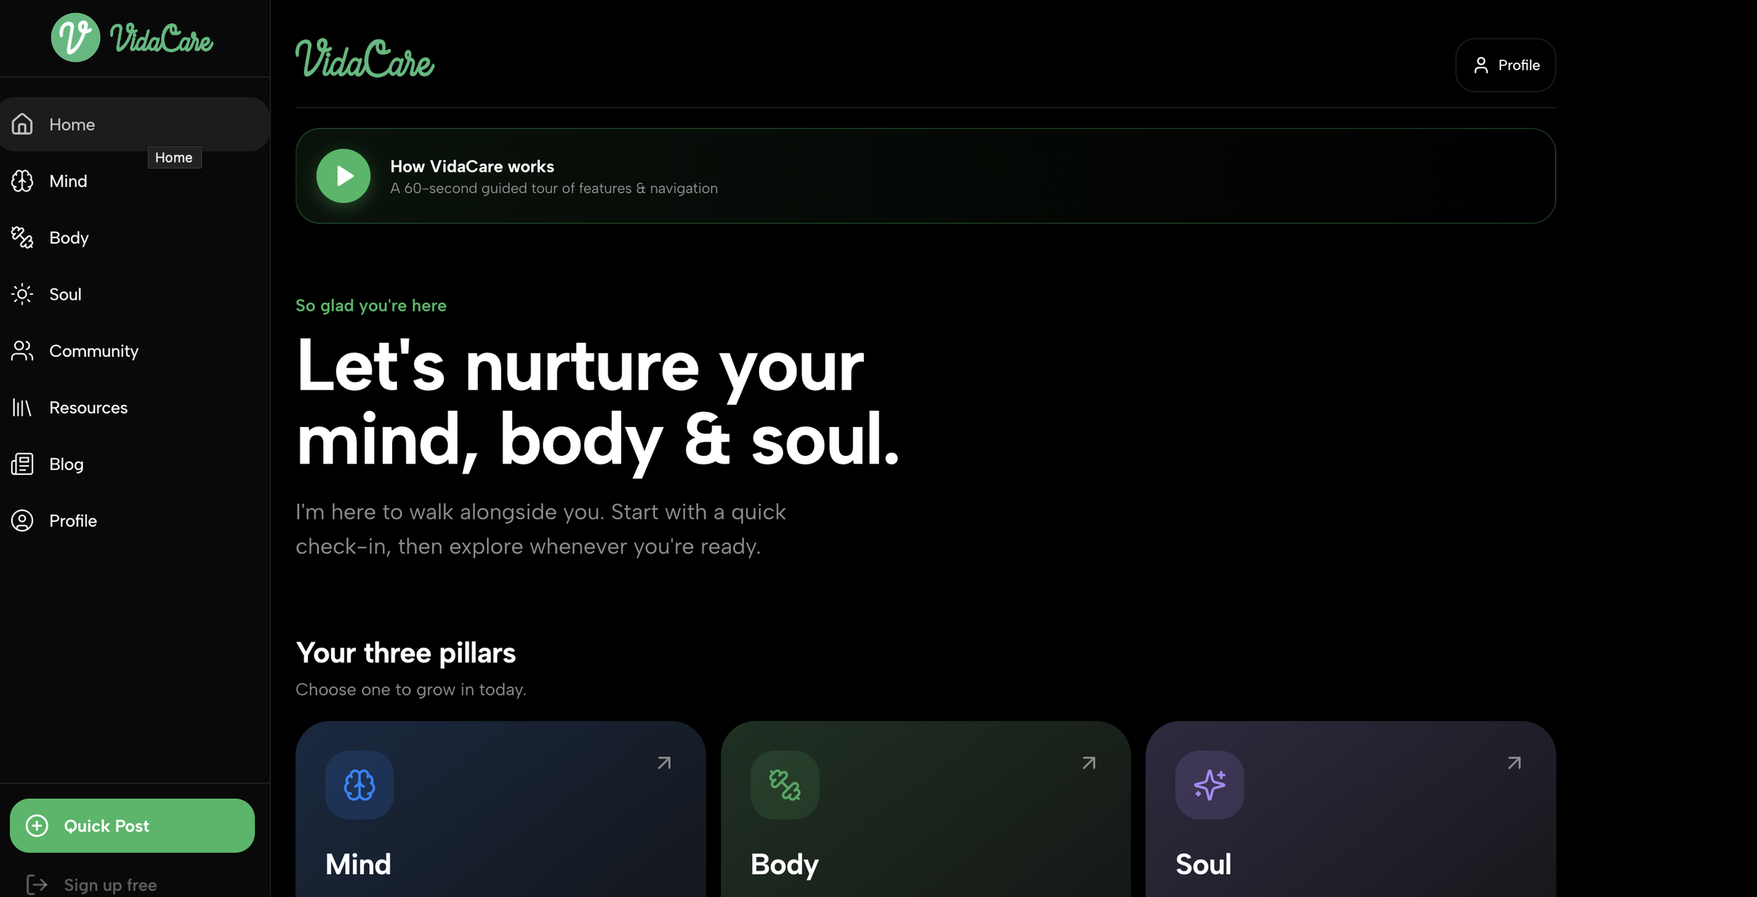Open the Soul card's arrow link
Image resolution: width=1757 pixels, height=897 pixels.
(1515, 763)
